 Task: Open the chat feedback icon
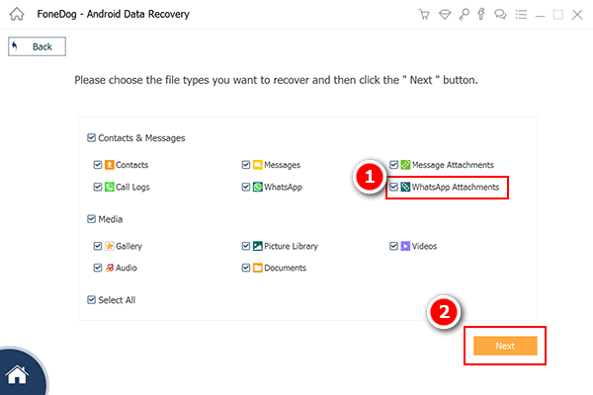(501, 15)
